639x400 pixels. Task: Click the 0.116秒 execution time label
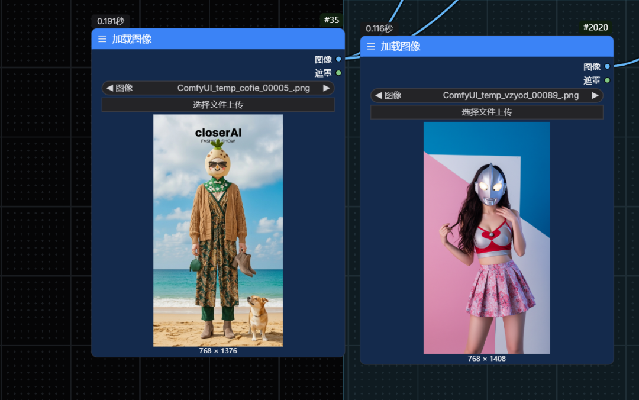point(379,28)
